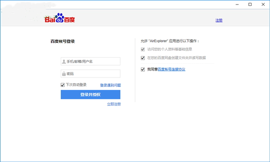The width and height of the screenshot is (270, 162).
Task: Click the lock icon in the password field
Action: tap(64, 74)
